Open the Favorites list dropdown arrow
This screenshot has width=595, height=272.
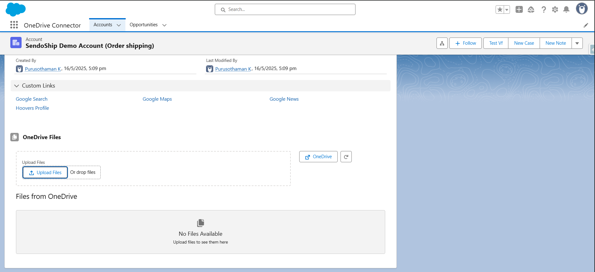coord(507,10)
